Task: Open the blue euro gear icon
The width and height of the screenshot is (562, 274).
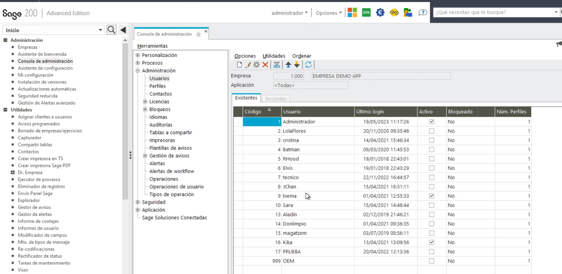Action: coord(380,13)
